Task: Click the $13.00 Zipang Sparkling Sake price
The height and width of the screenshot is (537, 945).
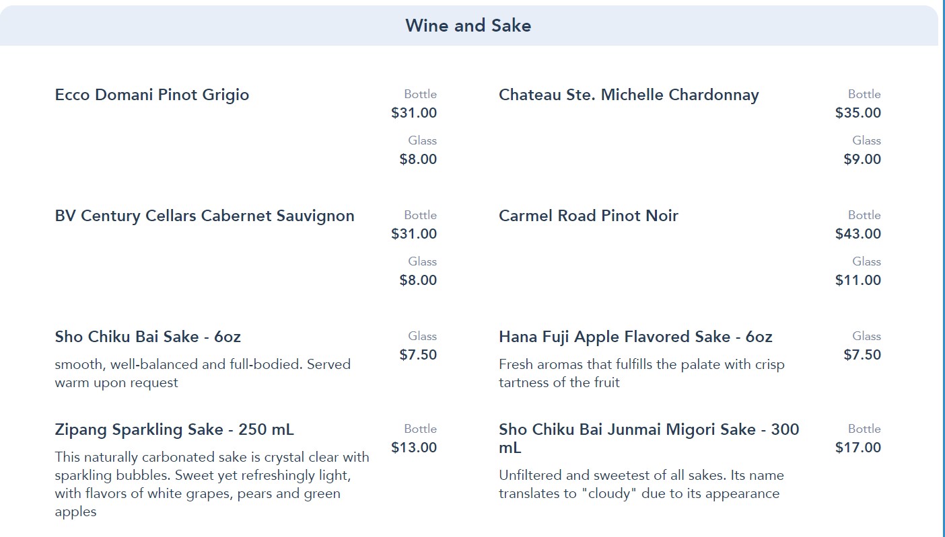Action: tap(414, 448)
